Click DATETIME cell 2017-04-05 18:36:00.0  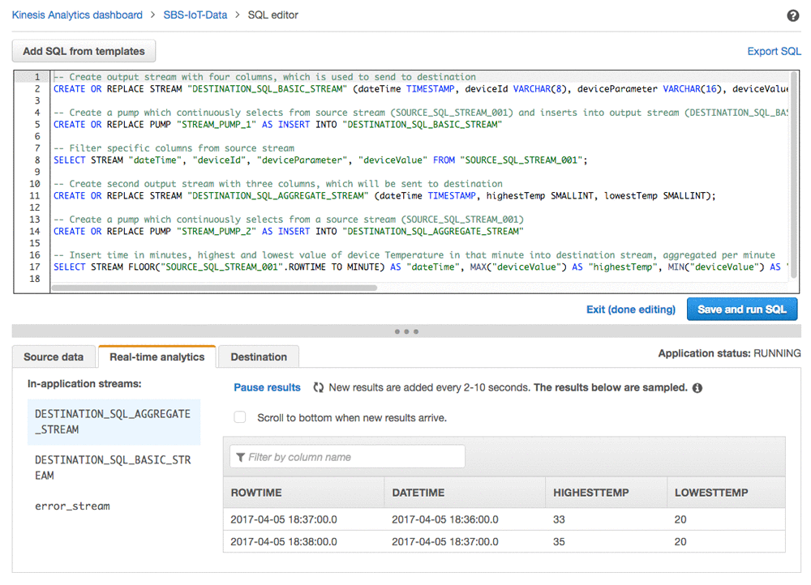click(444, 520)
